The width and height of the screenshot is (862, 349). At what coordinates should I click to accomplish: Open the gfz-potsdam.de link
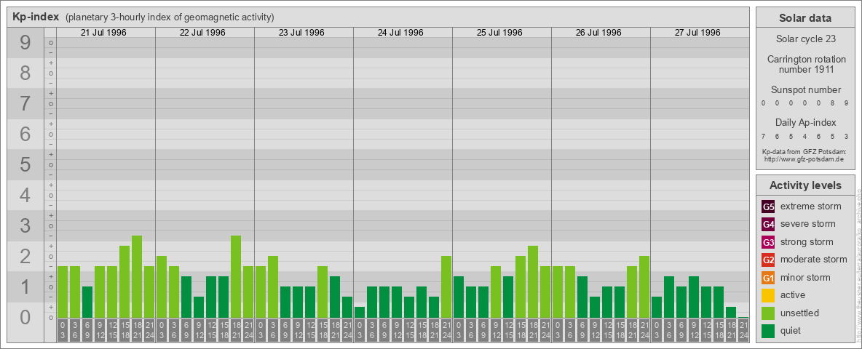pos(804,159)
